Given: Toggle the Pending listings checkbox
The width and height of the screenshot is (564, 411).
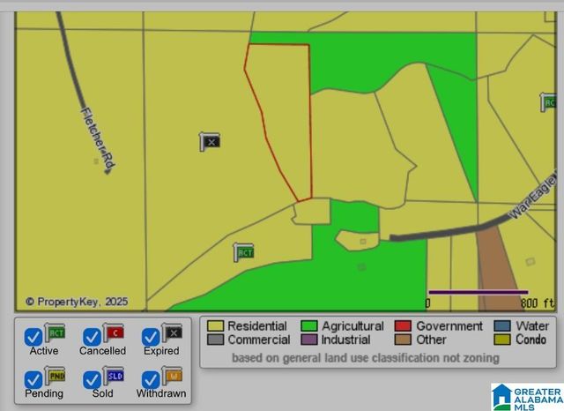Looking at the screenshot, I should (x=33, y=379).
